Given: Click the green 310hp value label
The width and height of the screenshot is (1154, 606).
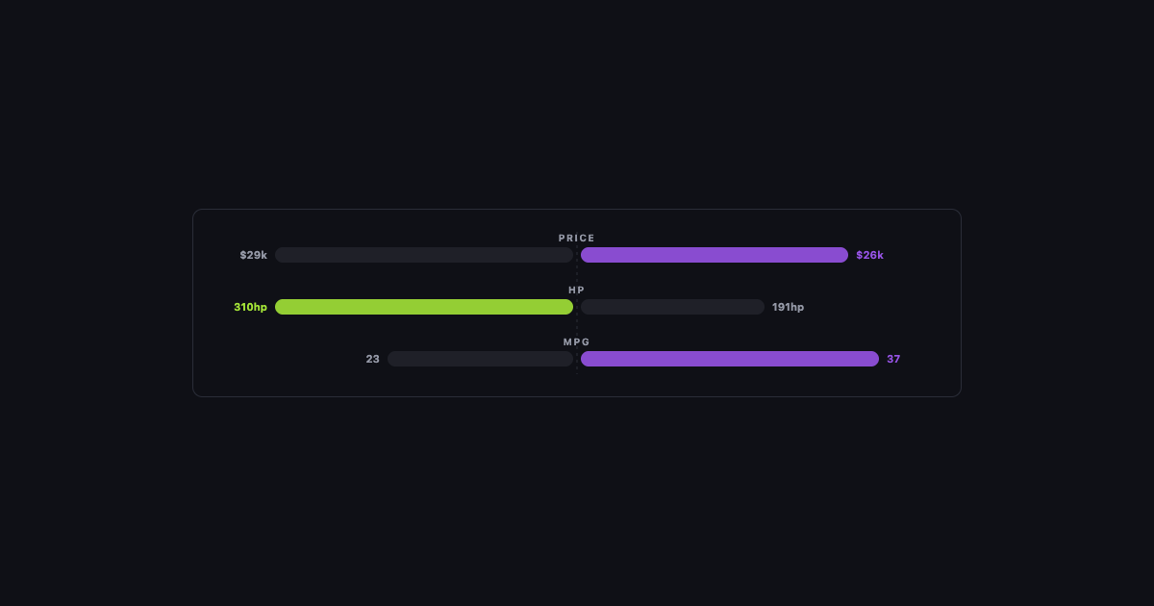Looking at the screenshot, I should click(x=250, y=307).
